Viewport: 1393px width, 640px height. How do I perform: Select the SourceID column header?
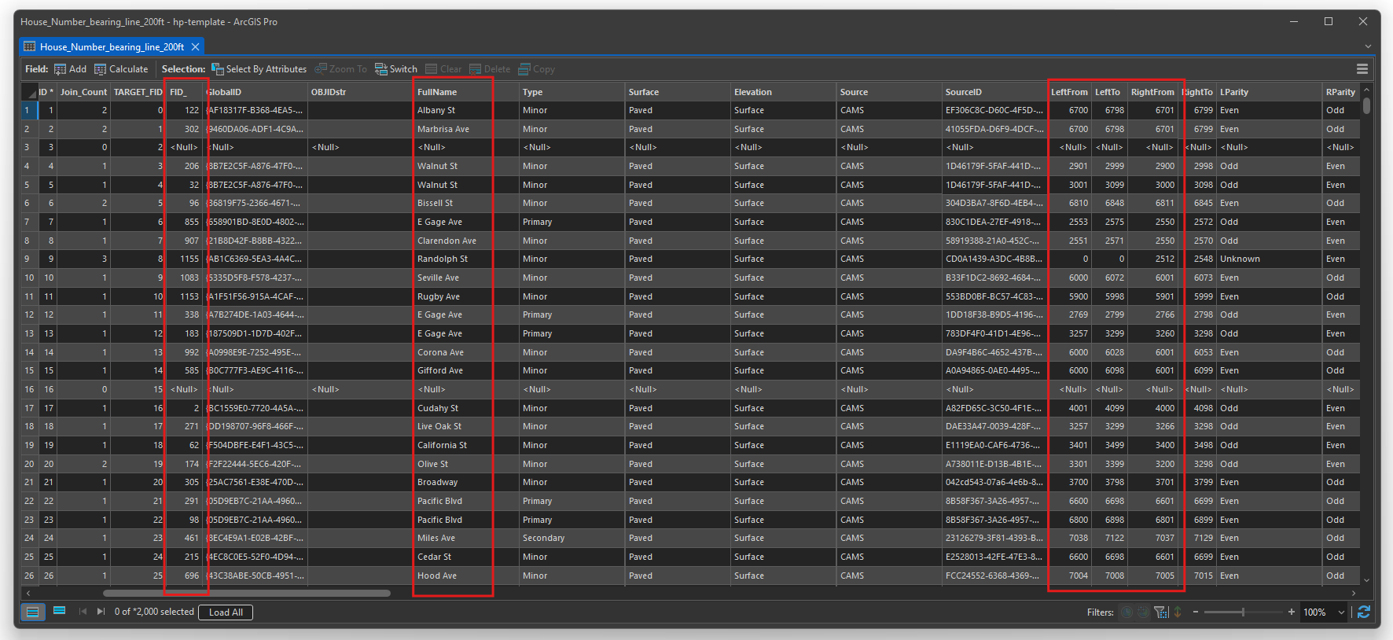(994, 92)
